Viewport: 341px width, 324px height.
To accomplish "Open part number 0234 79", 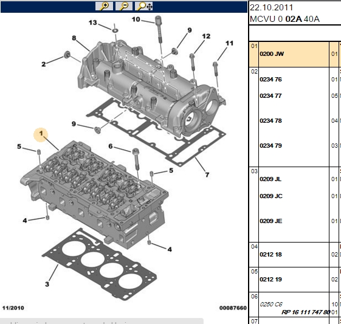I will [x=270, y=145].
